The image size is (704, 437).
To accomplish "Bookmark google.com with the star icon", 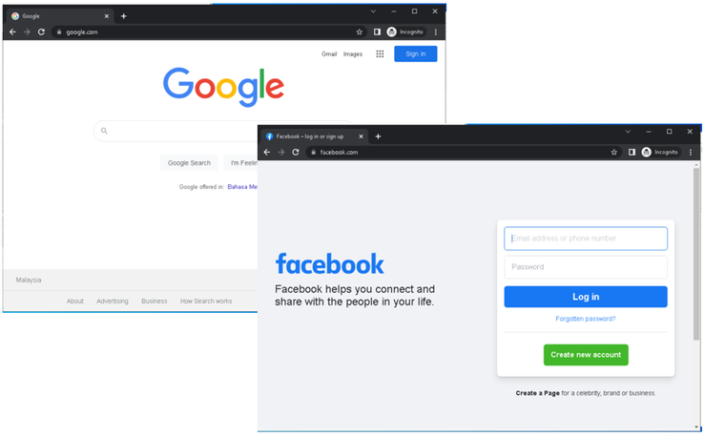I will (x=360, y=31).
